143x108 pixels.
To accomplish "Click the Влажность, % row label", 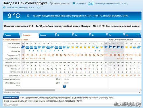I will [15, 76].
